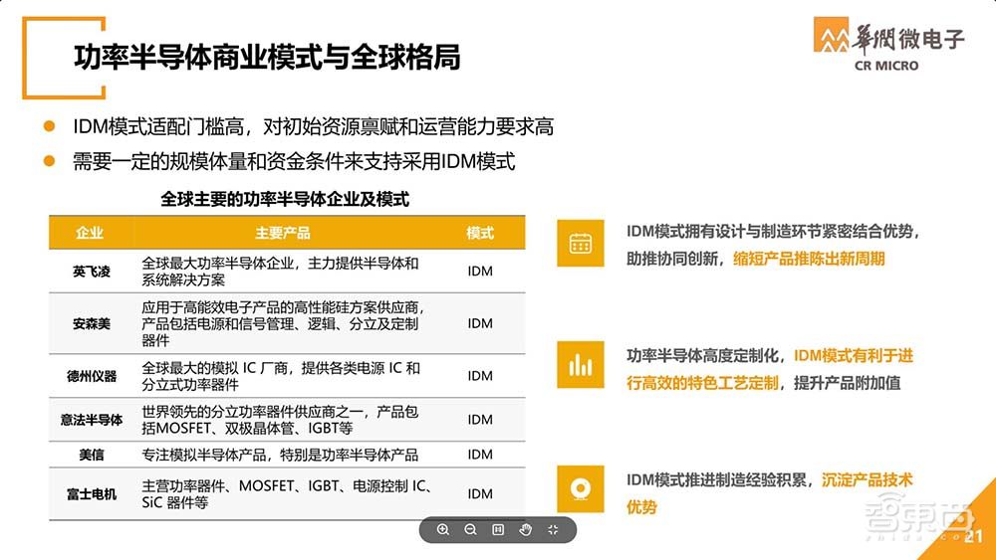The height and width of the screenshot is (560, 996).
Task: Click text 功率半导体高度定制化
Action: (702, 356)
